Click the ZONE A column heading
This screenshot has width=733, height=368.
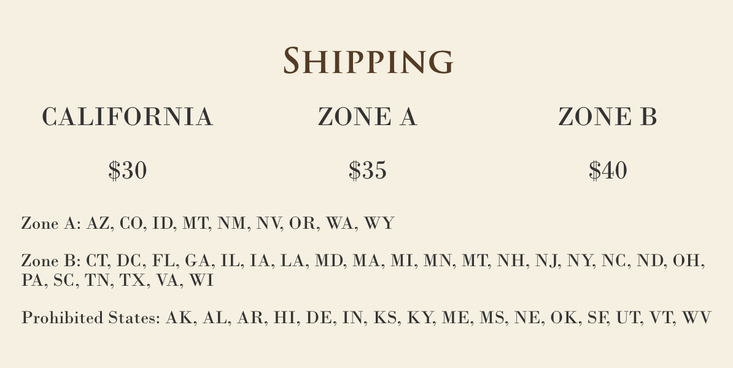(367, 117)
